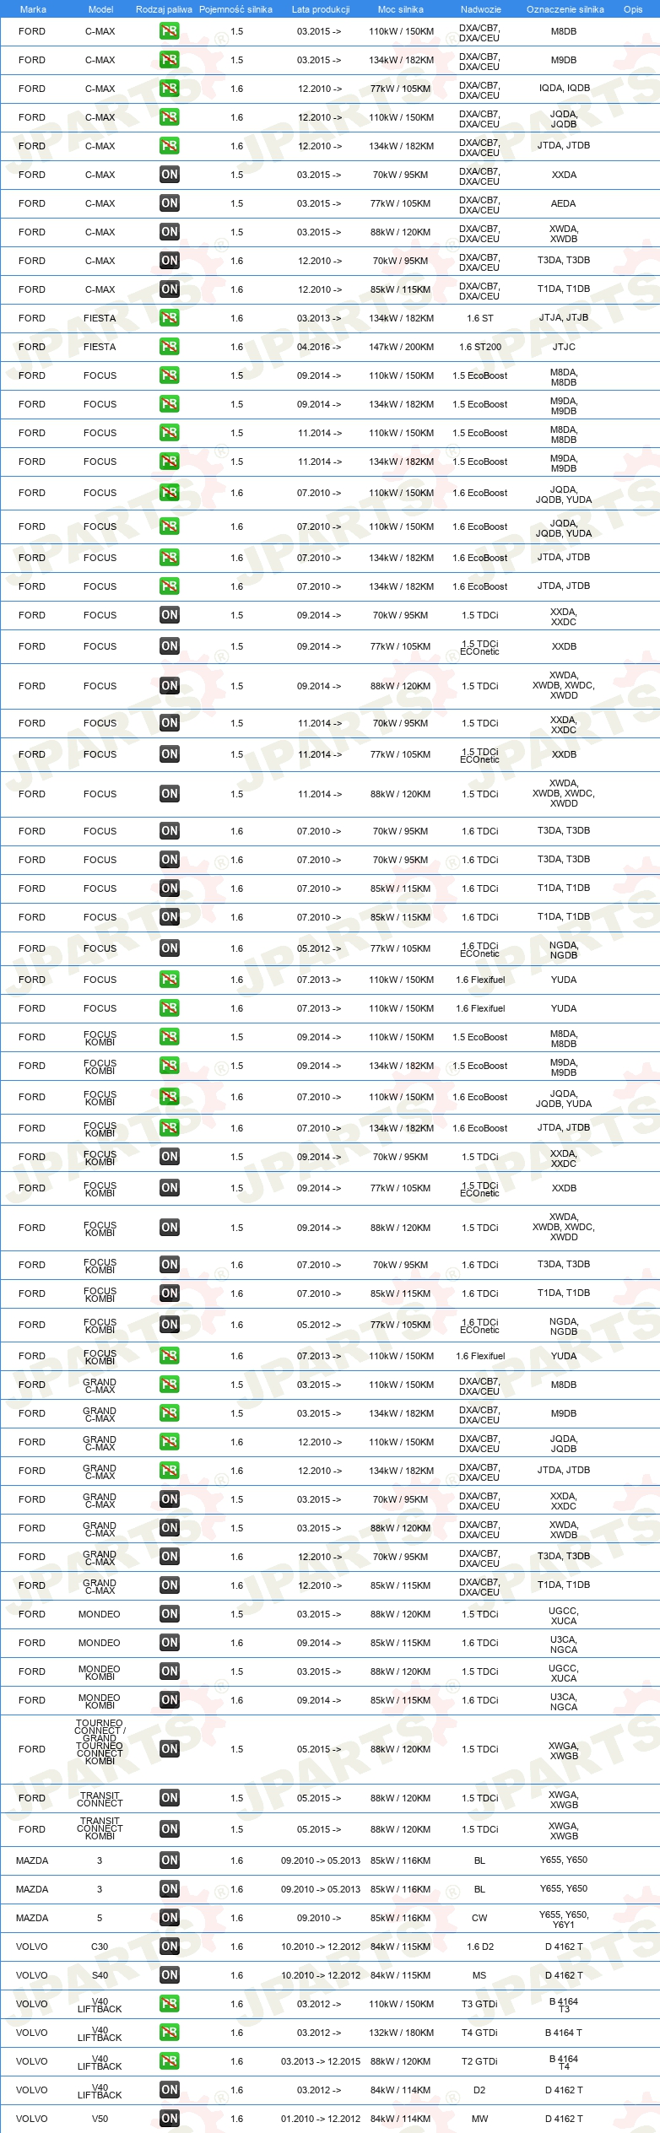
Task: Click diesel ON icon in TRANSIT CONNECT KOMBI row
Action: pos(170,1829)
